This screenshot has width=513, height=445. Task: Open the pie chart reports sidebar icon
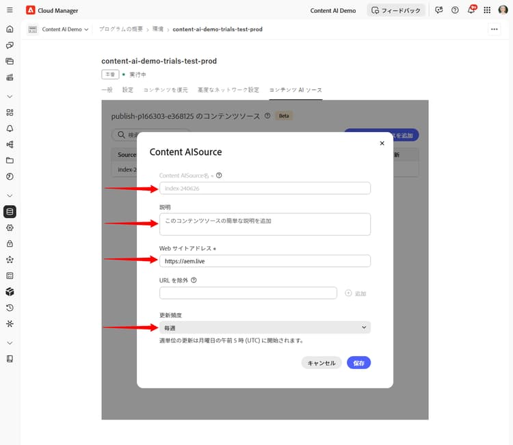coord(10,176)
